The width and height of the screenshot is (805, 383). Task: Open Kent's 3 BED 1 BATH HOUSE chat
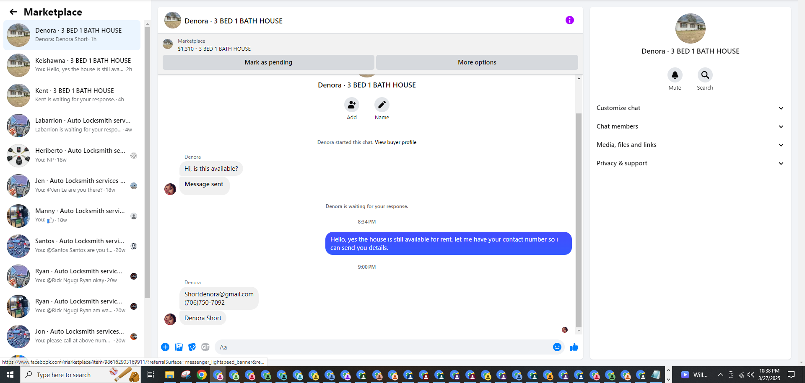coord(72,95)
